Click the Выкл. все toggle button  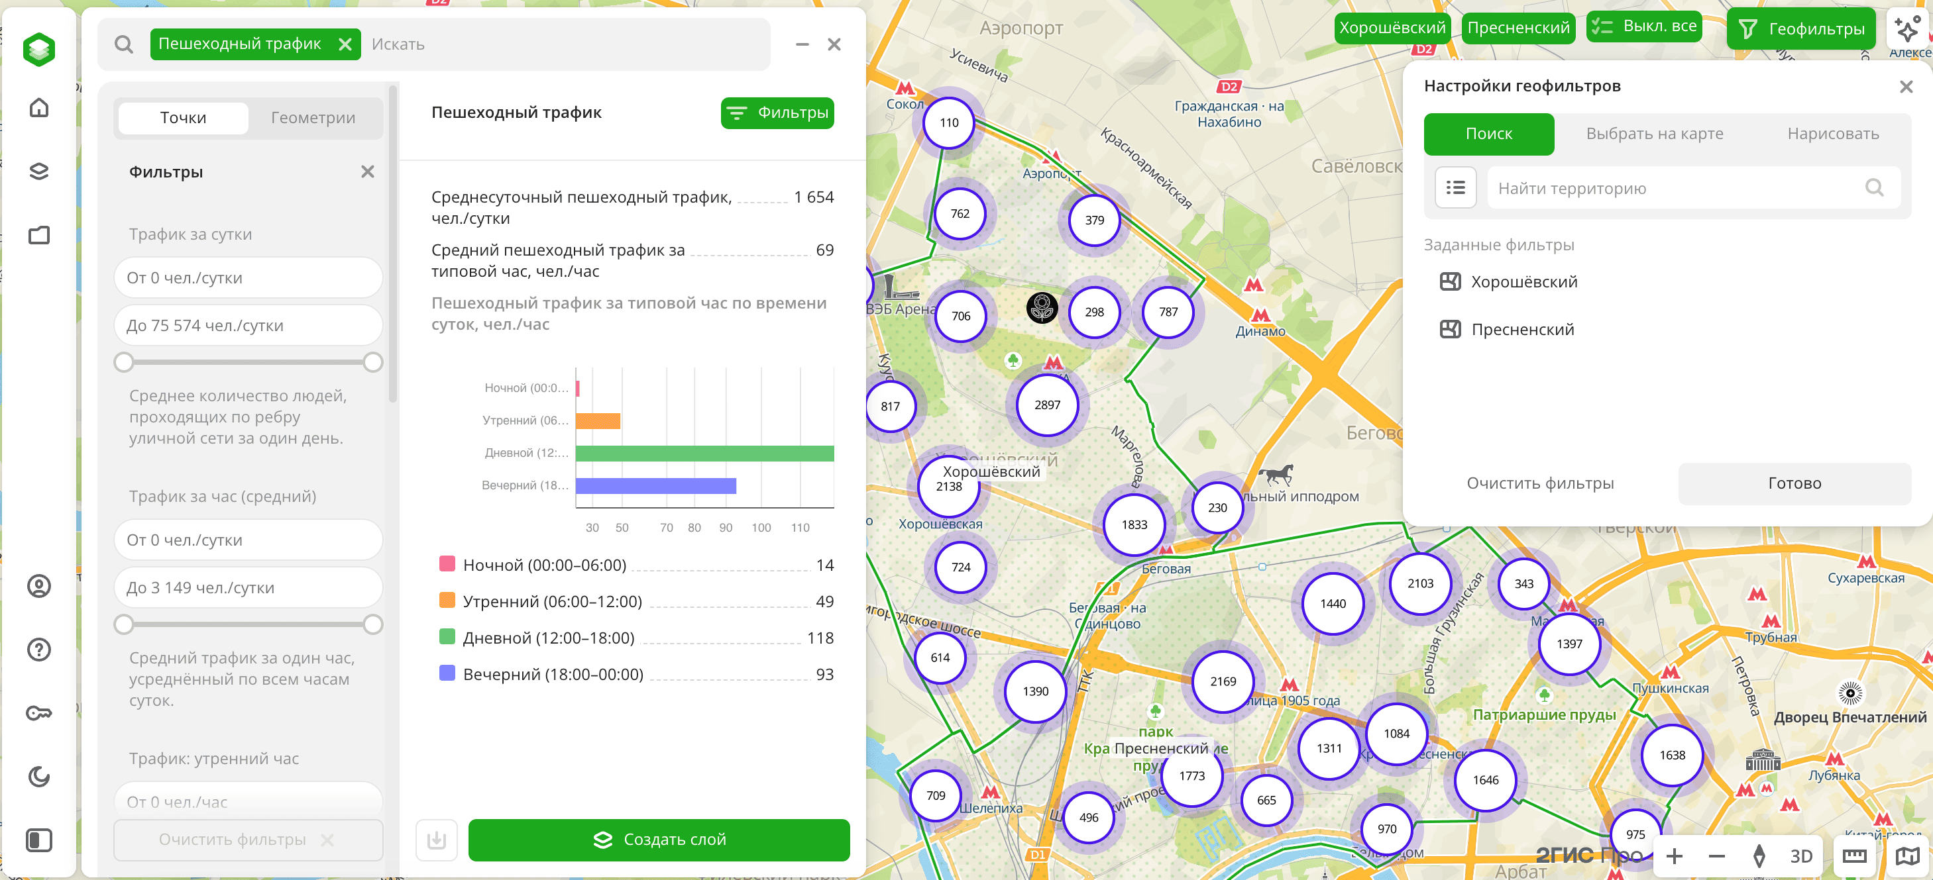tap(1643, 27)
